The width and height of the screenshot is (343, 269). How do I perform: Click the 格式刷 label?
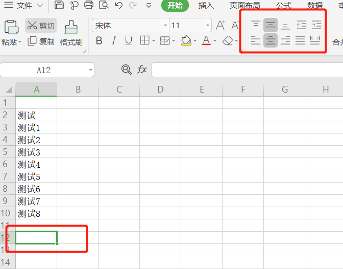coord(71,42)
